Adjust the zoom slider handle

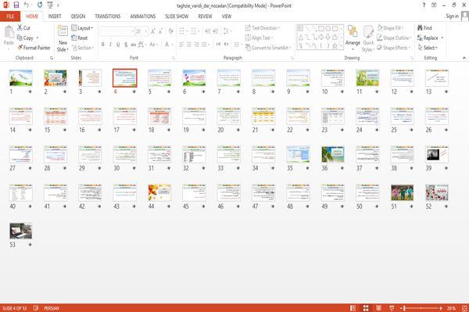404,308
